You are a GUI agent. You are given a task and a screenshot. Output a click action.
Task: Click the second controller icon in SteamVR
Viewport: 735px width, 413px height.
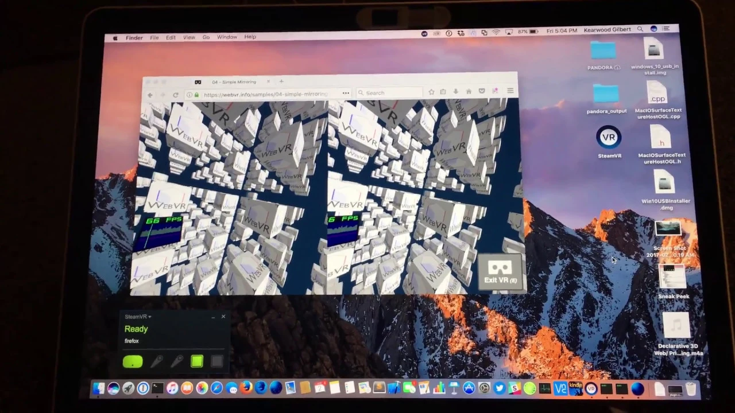(177, 361)
